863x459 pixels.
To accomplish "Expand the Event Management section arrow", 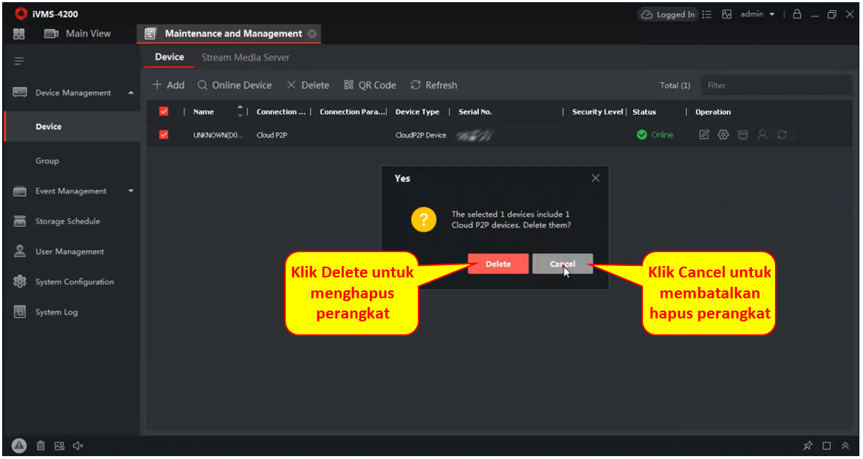I will [131, 191].
